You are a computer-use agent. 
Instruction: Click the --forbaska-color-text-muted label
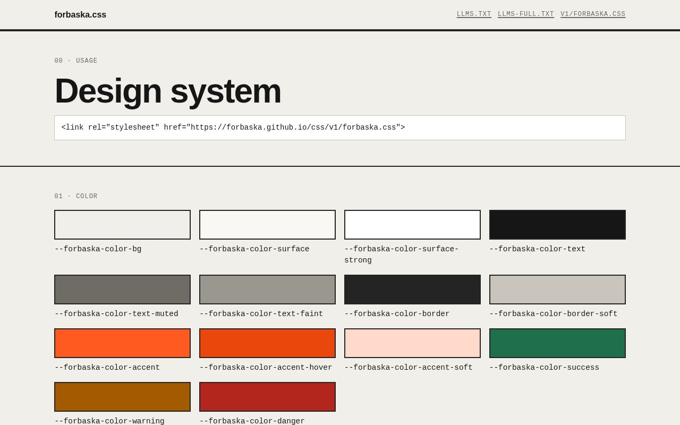[116, 314]
